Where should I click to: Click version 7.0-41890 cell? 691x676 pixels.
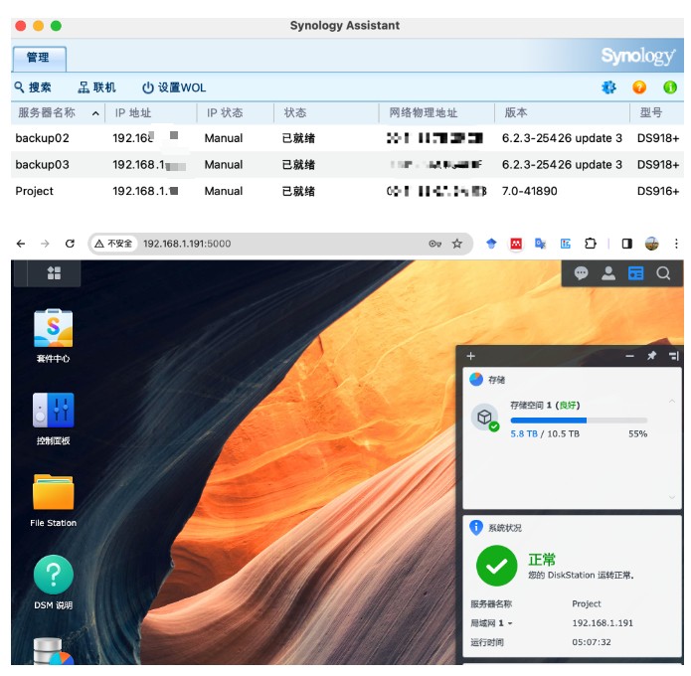[x=529, y=191]
